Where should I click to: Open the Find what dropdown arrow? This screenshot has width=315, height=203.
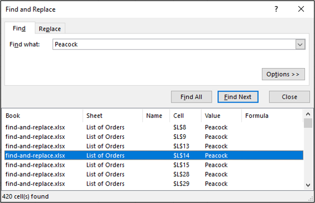point(300,45)
